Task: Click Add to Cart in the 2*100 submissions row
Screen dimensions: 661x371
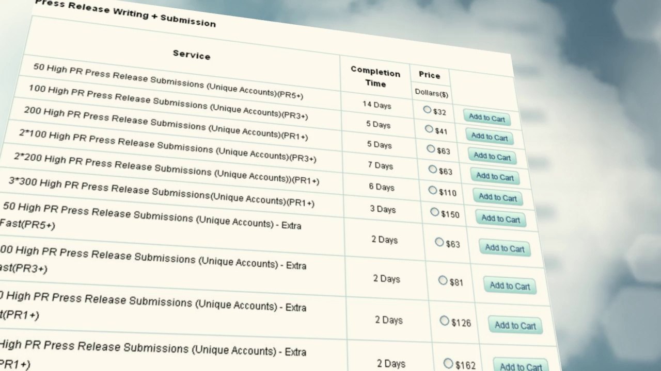Action: pos(495,177)
